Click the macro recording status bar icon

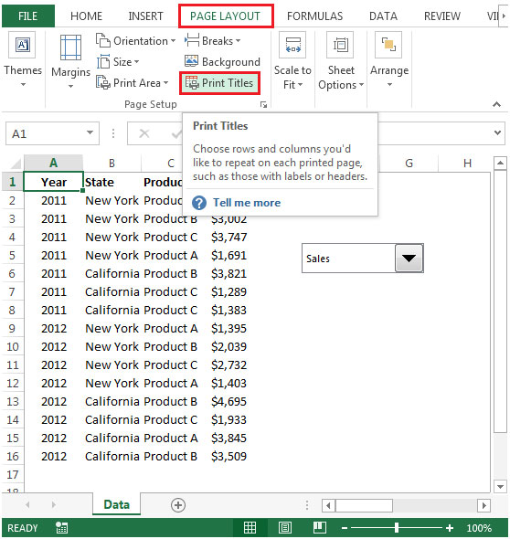tap(62, 528)
